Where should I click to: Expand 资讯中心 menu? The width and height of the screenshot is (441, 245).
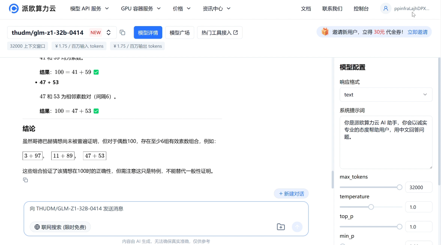pos(217,9)
